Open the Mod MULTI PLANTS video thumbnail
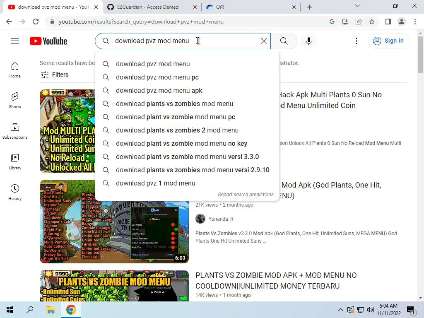Screen dimensions: 424x318 click(x=67, y=131)
